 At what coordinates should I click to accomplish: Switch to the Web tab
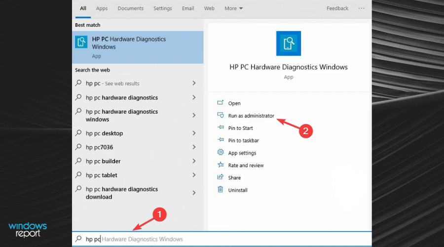pos(209,8)
